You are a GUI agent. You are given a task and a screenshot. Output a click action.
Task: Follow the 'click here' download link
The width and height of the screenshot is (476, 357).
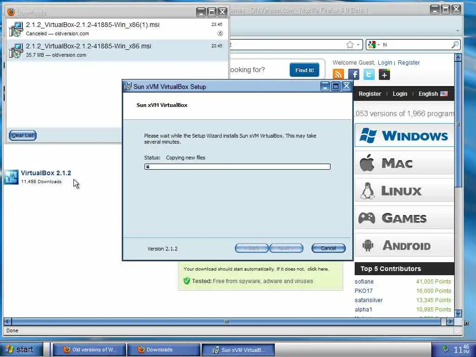[318, 269]
